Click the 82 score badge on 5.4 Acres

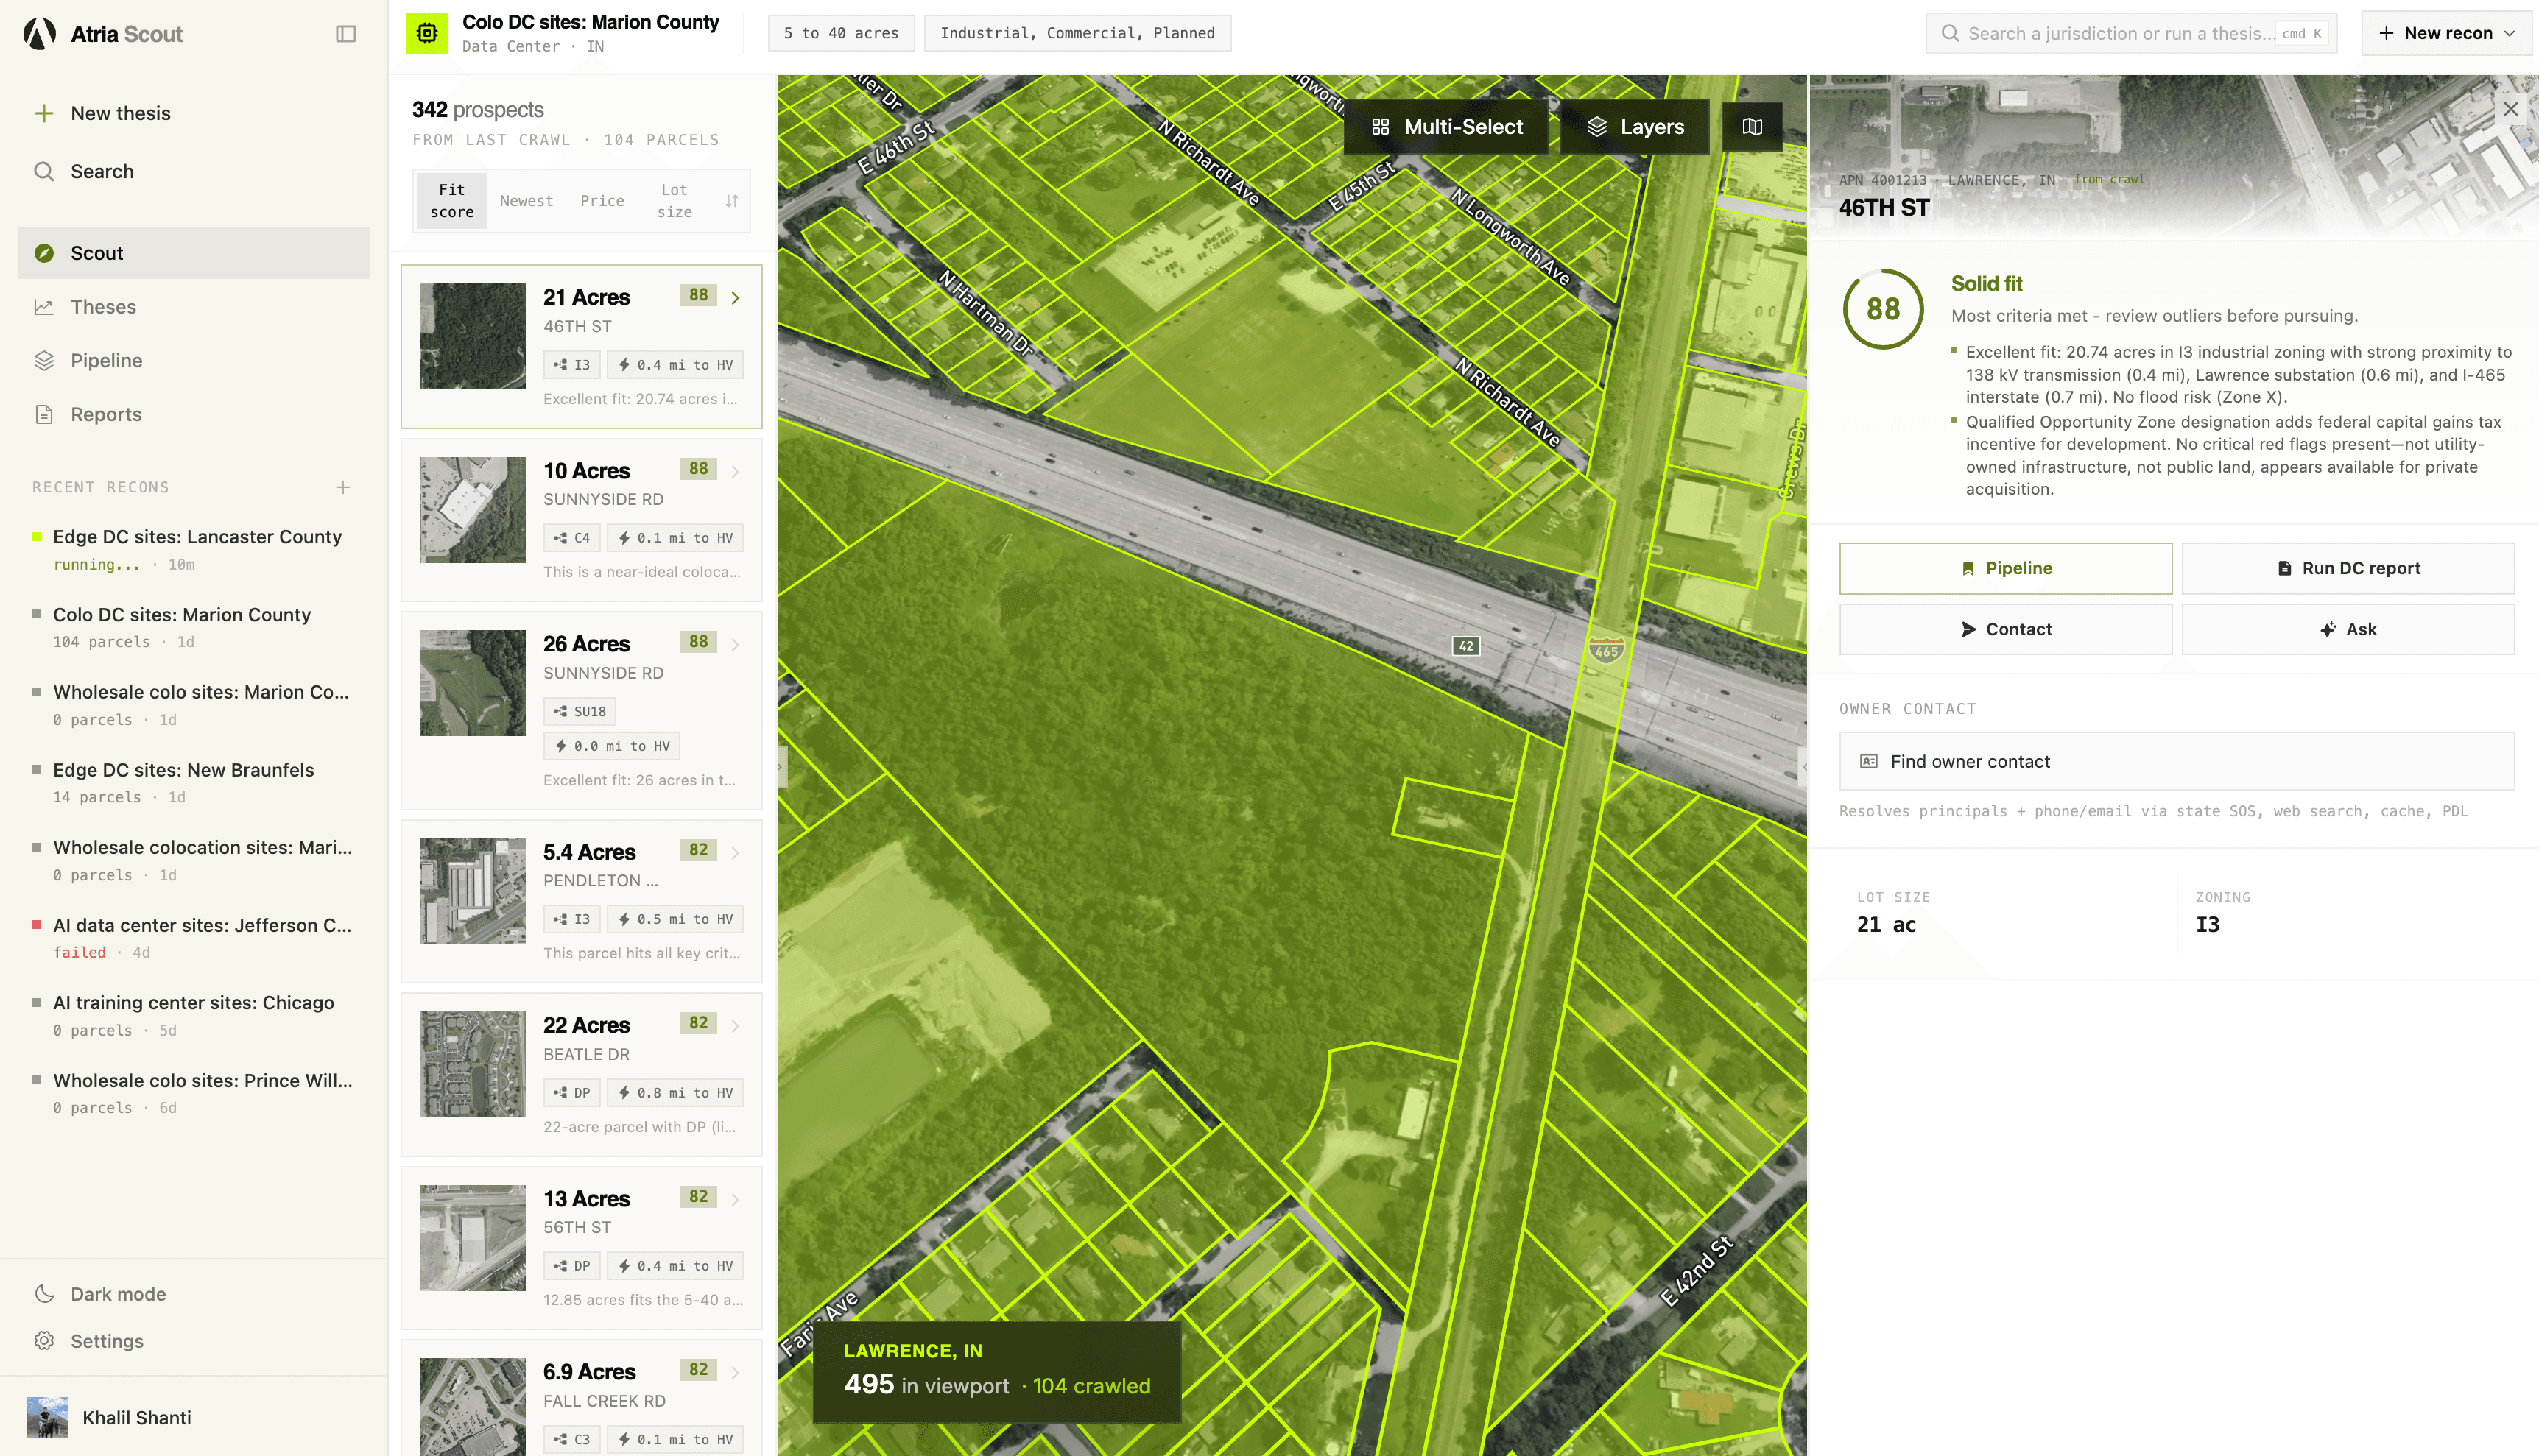tap(698, 850)
